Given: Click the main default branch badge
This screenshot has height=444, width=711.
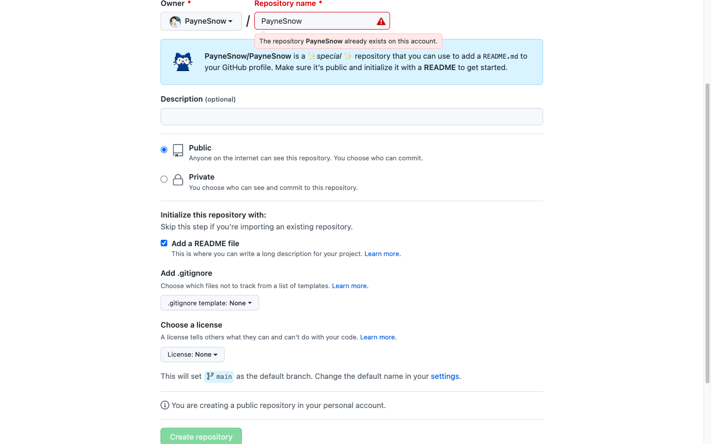Looking at the screenshot, I should click(219, 376).
